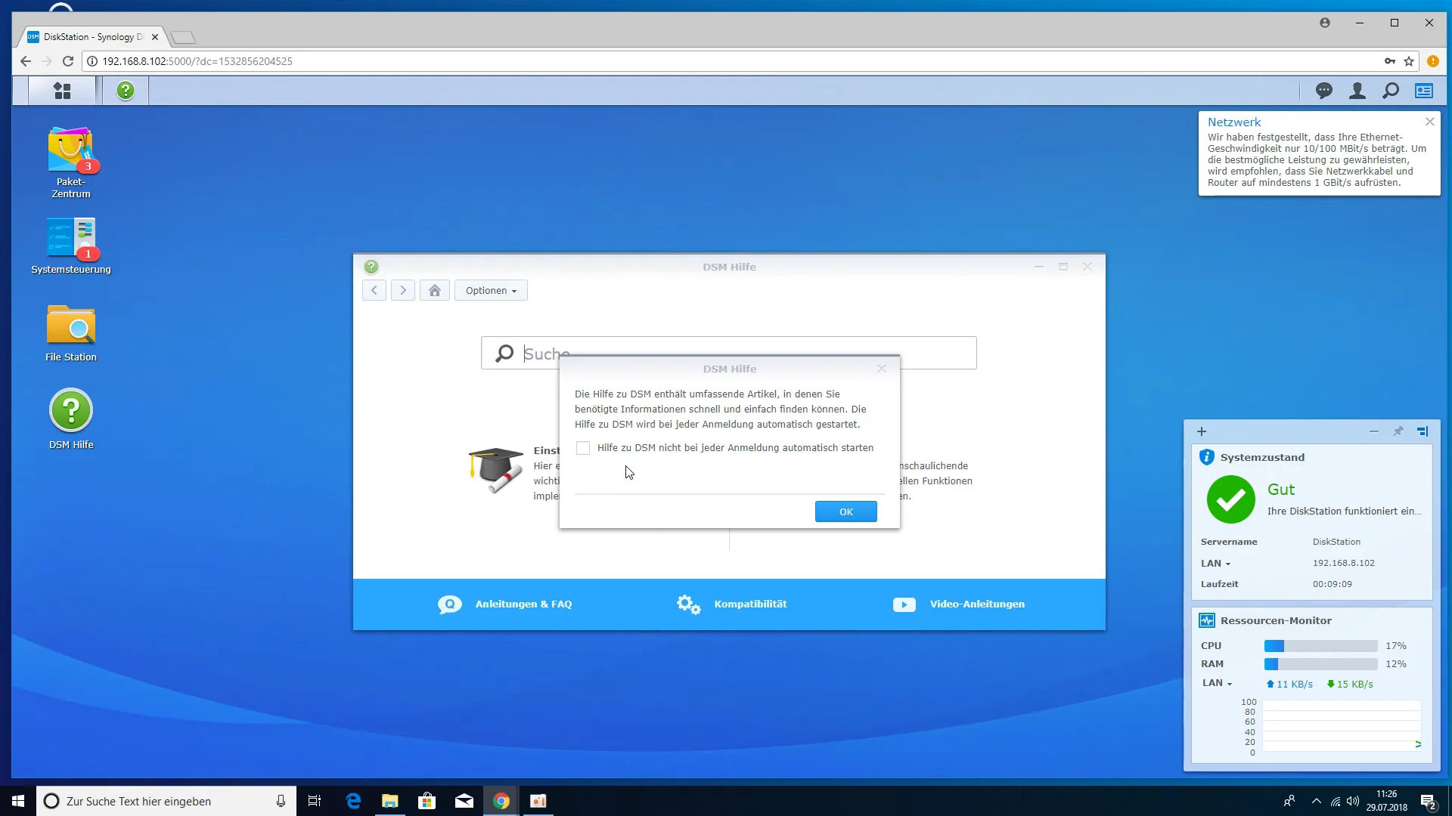
Task: Go back in DSM Hilfe window
Action: click(x=374, y=290)
